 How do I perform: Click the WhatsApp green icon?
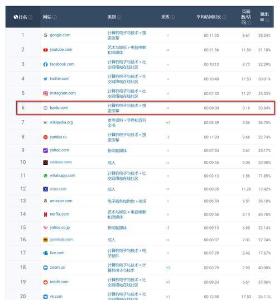[x=45, y=175]
